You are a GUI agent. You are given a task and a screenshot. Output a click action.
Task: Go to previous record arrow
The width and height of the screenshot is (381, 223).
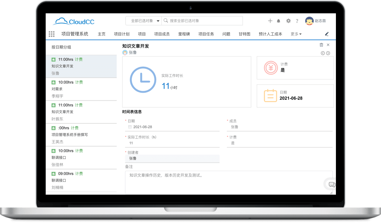[x=323, y=53]
